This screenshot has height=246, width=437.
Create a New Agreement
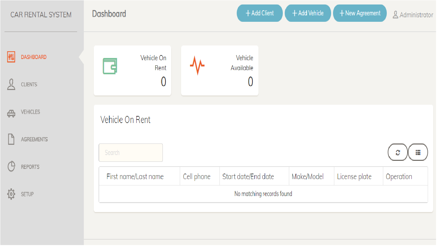[x=360, y=13]
